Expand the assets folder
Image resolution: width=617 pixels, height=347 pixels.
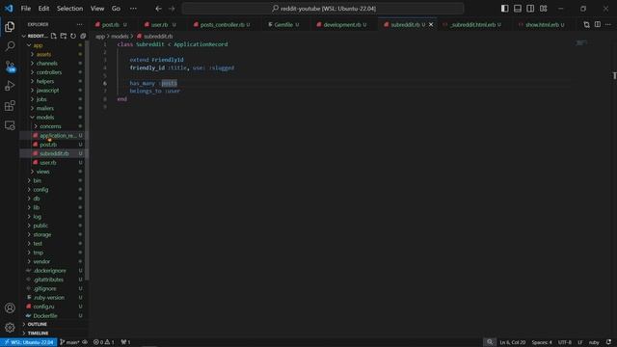(x=43, y=54)
